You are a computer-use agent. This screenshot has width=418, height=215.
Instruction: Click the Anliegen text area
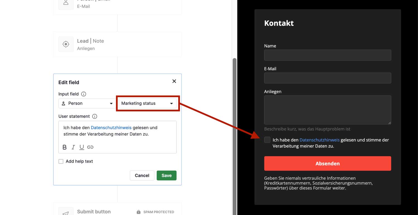[x=327, y=110]
